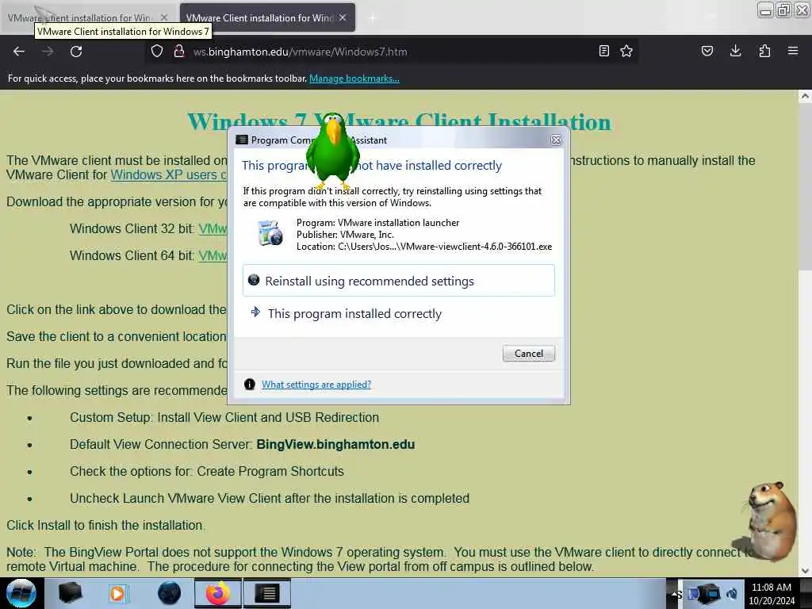Click the Program Compatibility Assistant title bar icon
This screenshot has width=812, height=609.
coord(242,140)
